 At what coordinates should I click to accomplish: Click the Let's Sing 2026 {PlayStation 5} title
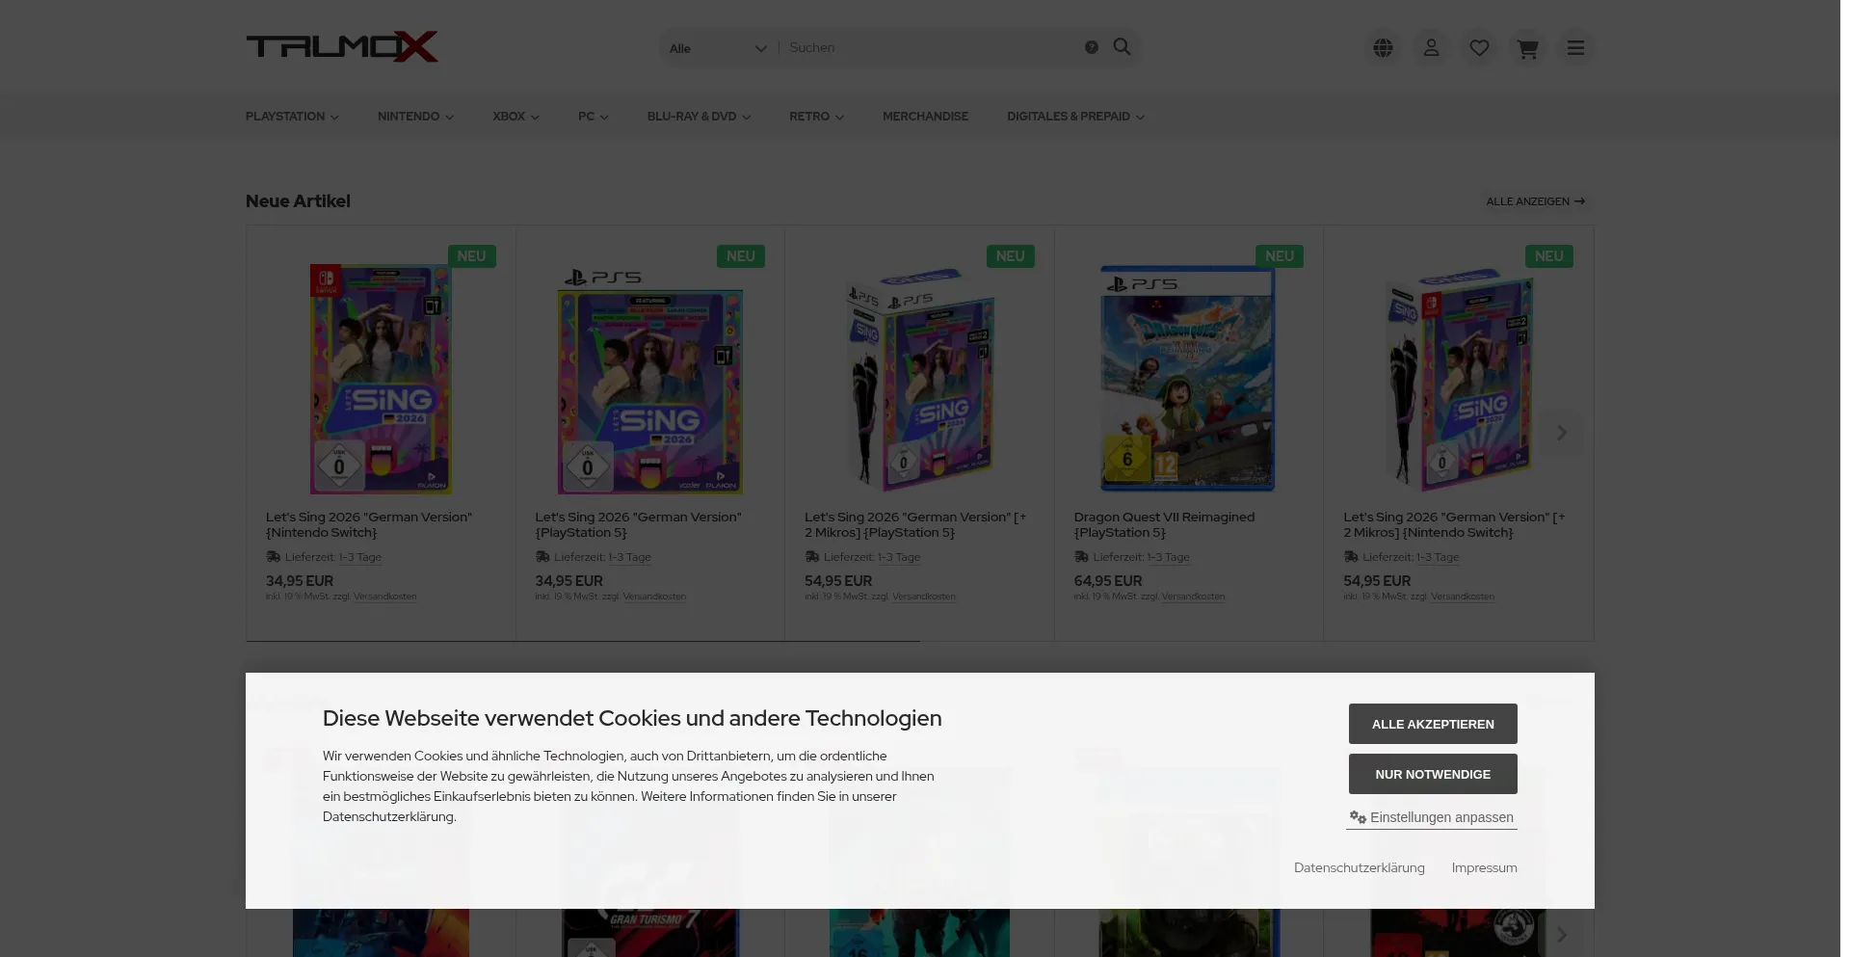pyautogui.click(x=638, y=524)
